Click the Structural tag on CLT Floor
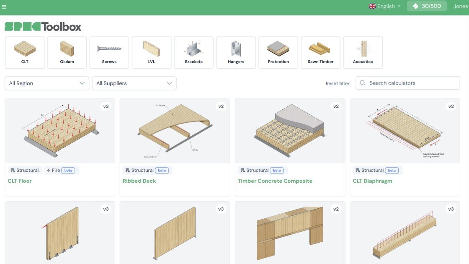The image size is (469, 264). (25, 170)
